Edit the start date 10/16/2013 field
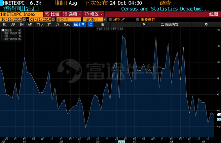This screenshot has width=221, height=143. click(12, 19)
